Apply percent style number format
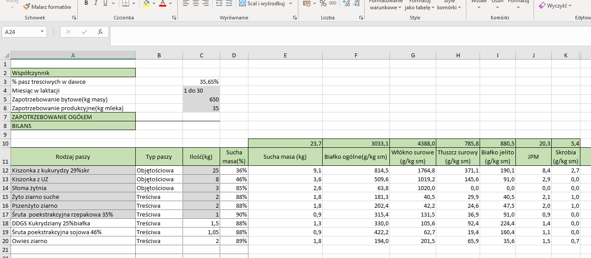 [323, 3]
